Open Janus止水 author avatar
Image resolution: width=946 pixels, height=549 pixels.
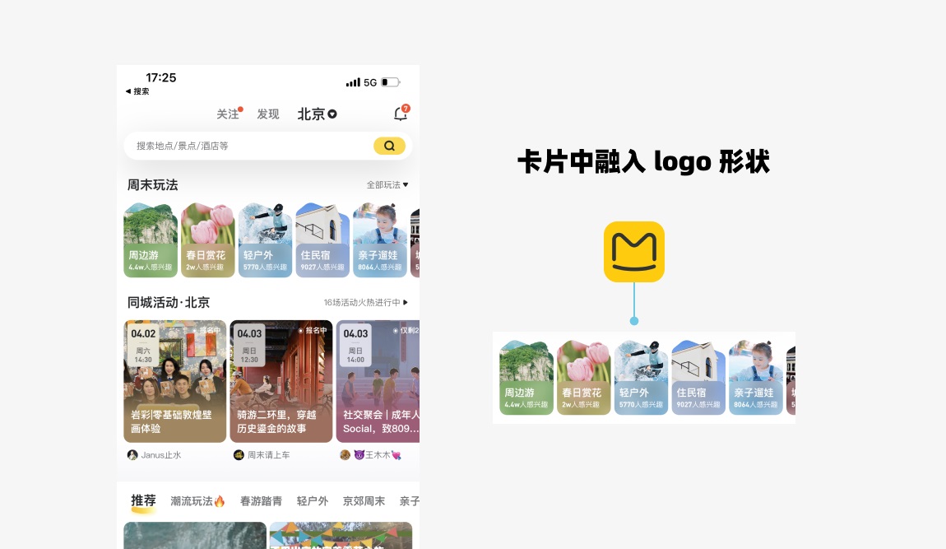(x=132, y=455)
